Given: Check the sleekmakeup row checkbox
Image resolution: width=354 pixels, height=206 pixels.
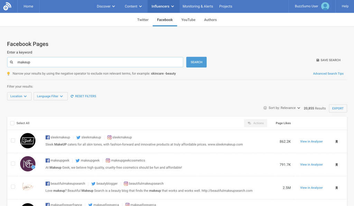Looking at the screenshot, I should click(x=13, y=140).
